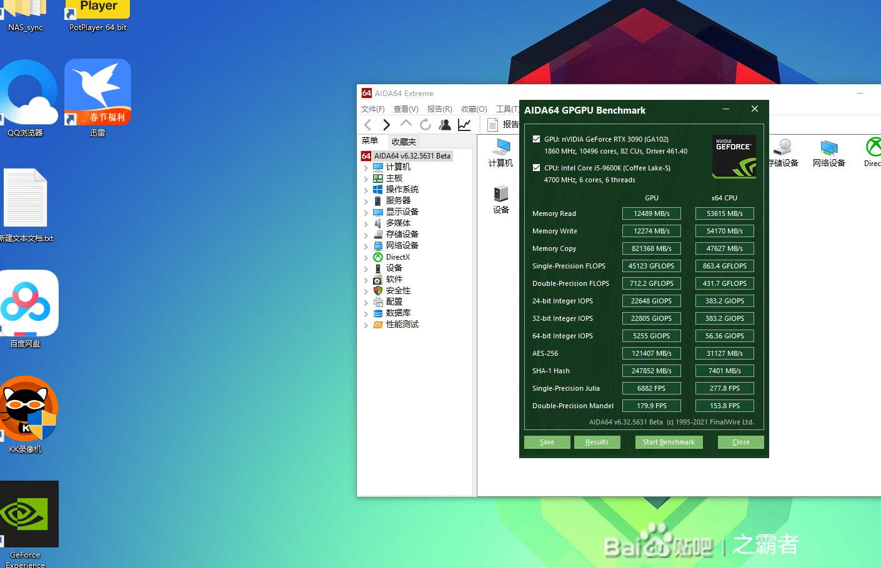Open the 计算机 icon in the main pane

click(x=500, y=153)
